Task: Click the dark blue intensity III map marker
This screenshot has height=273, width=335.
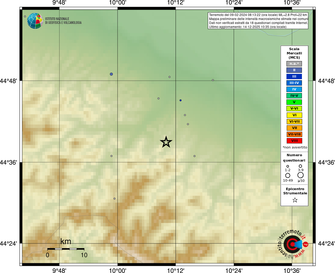Action: [x=181, y=101]
